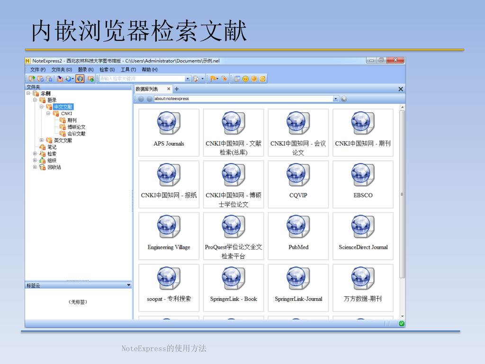Open SpringerLink - Book database

[x=234, y=288]
